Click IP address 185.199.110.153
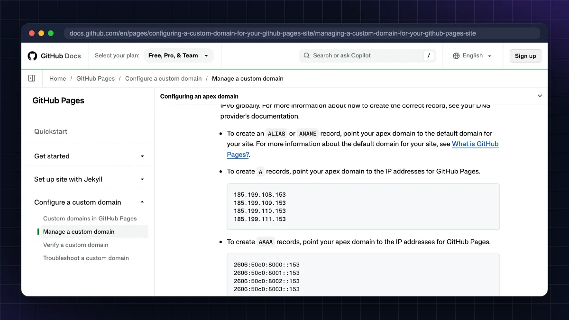 [260, 211]
